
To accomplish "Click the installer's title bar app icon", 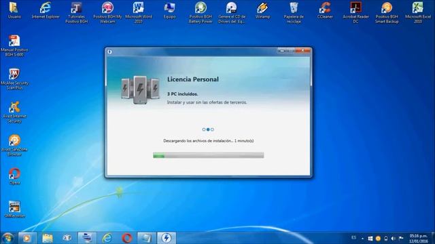I will click(x=110, y=52).
